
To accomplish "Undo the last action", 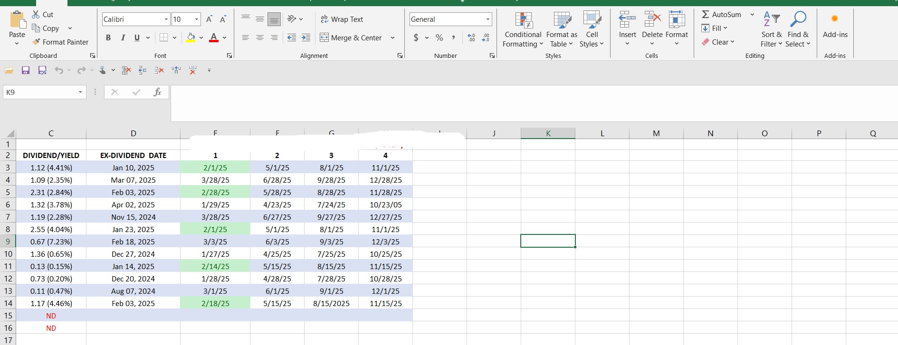I will tap(58, 70).
